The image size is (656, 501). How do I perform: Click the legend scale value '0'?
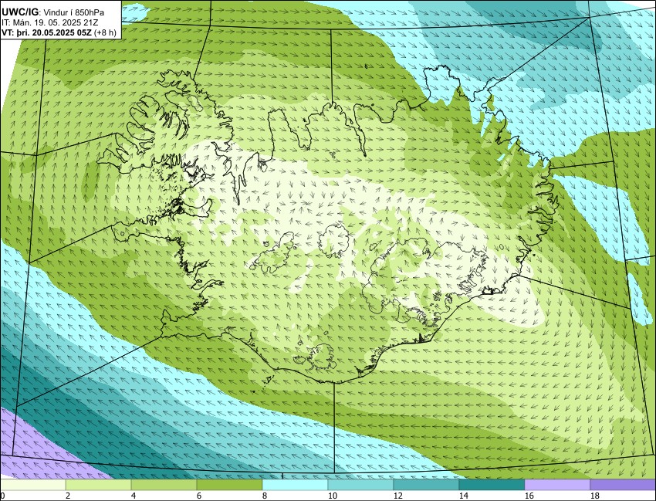pos(2,496)
